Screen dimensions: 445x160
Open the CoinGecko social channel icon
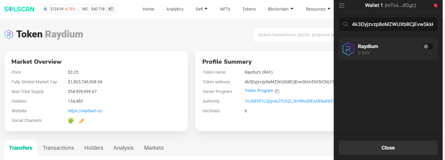point(71,120)
